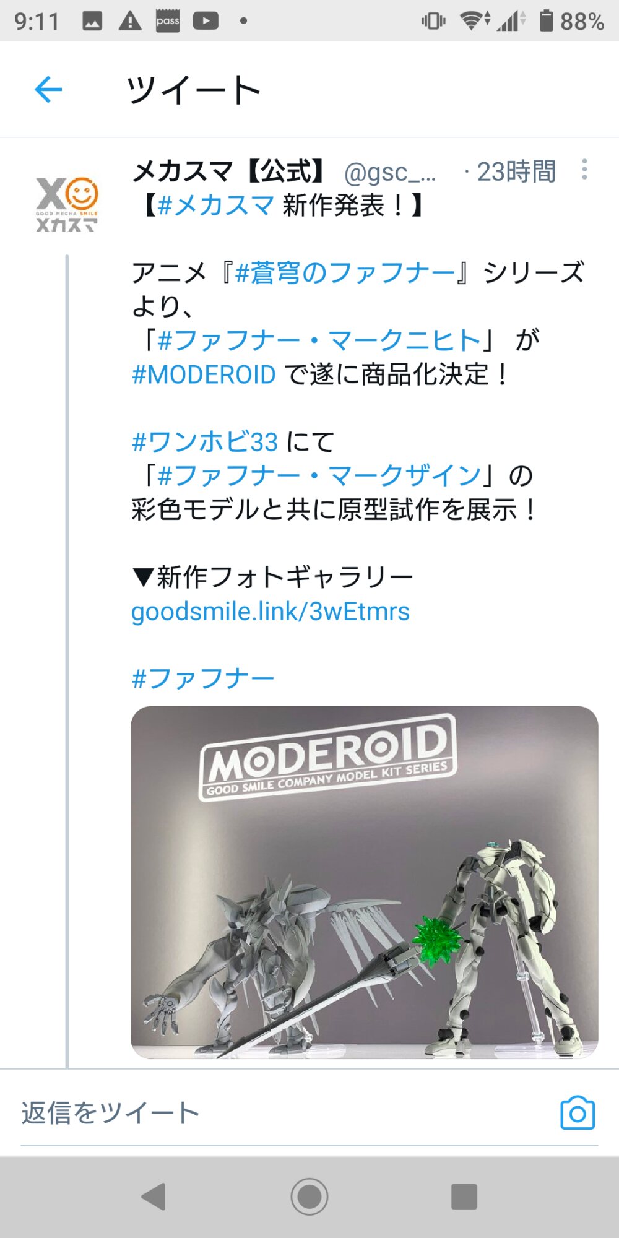
Task: Open メカスマ【公式】 account name
Action: tap(230, 171)
